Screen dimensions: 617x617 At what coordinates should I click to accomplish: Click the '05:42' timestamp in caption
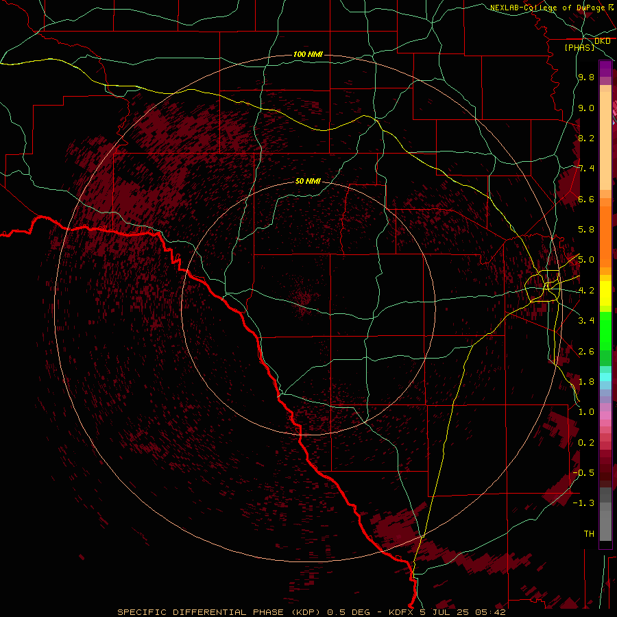[x=490, y=612]
